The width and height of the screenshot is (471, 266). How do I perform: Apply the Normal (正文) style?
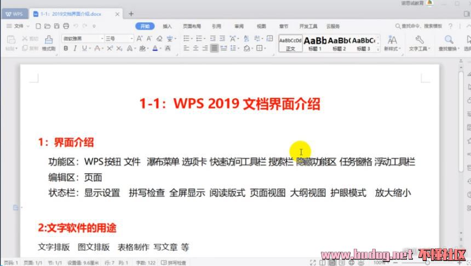290,44
